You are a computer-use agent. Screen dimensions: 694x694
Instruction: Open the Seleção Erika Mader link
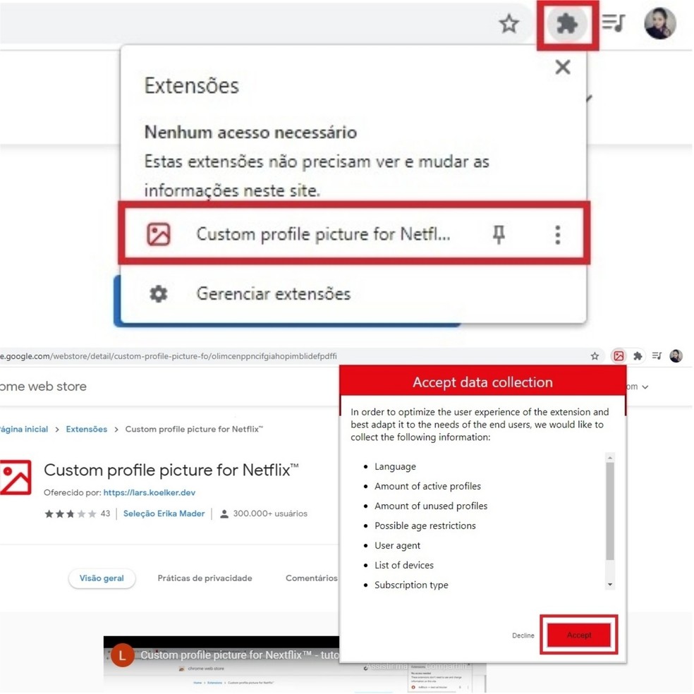164,514
